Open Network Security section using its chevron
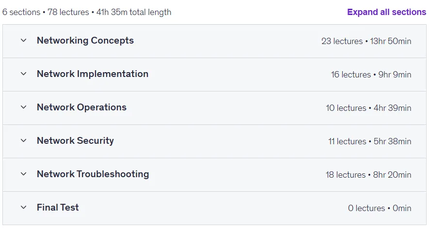Viewport: 429px width, 228px height. [x=24, y=140]
